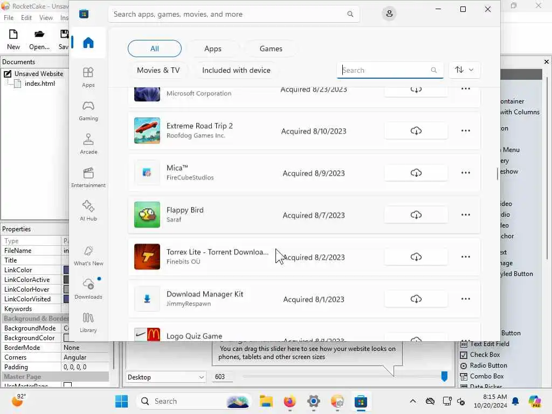Select the Games filter tab

coord(271,49)
